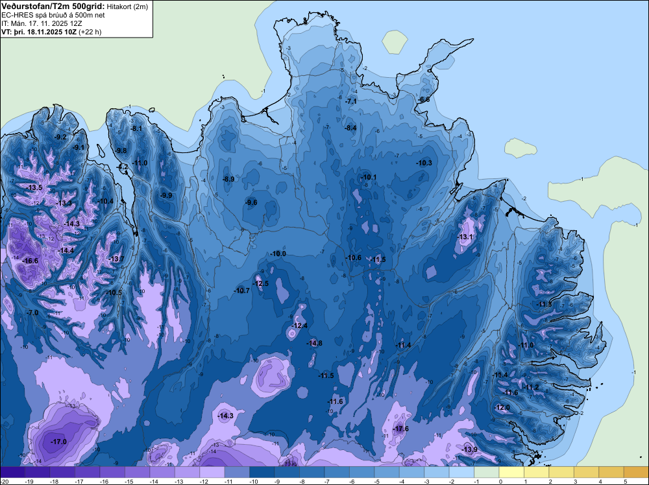Click the -11.2 temperature value

point(532,388)
